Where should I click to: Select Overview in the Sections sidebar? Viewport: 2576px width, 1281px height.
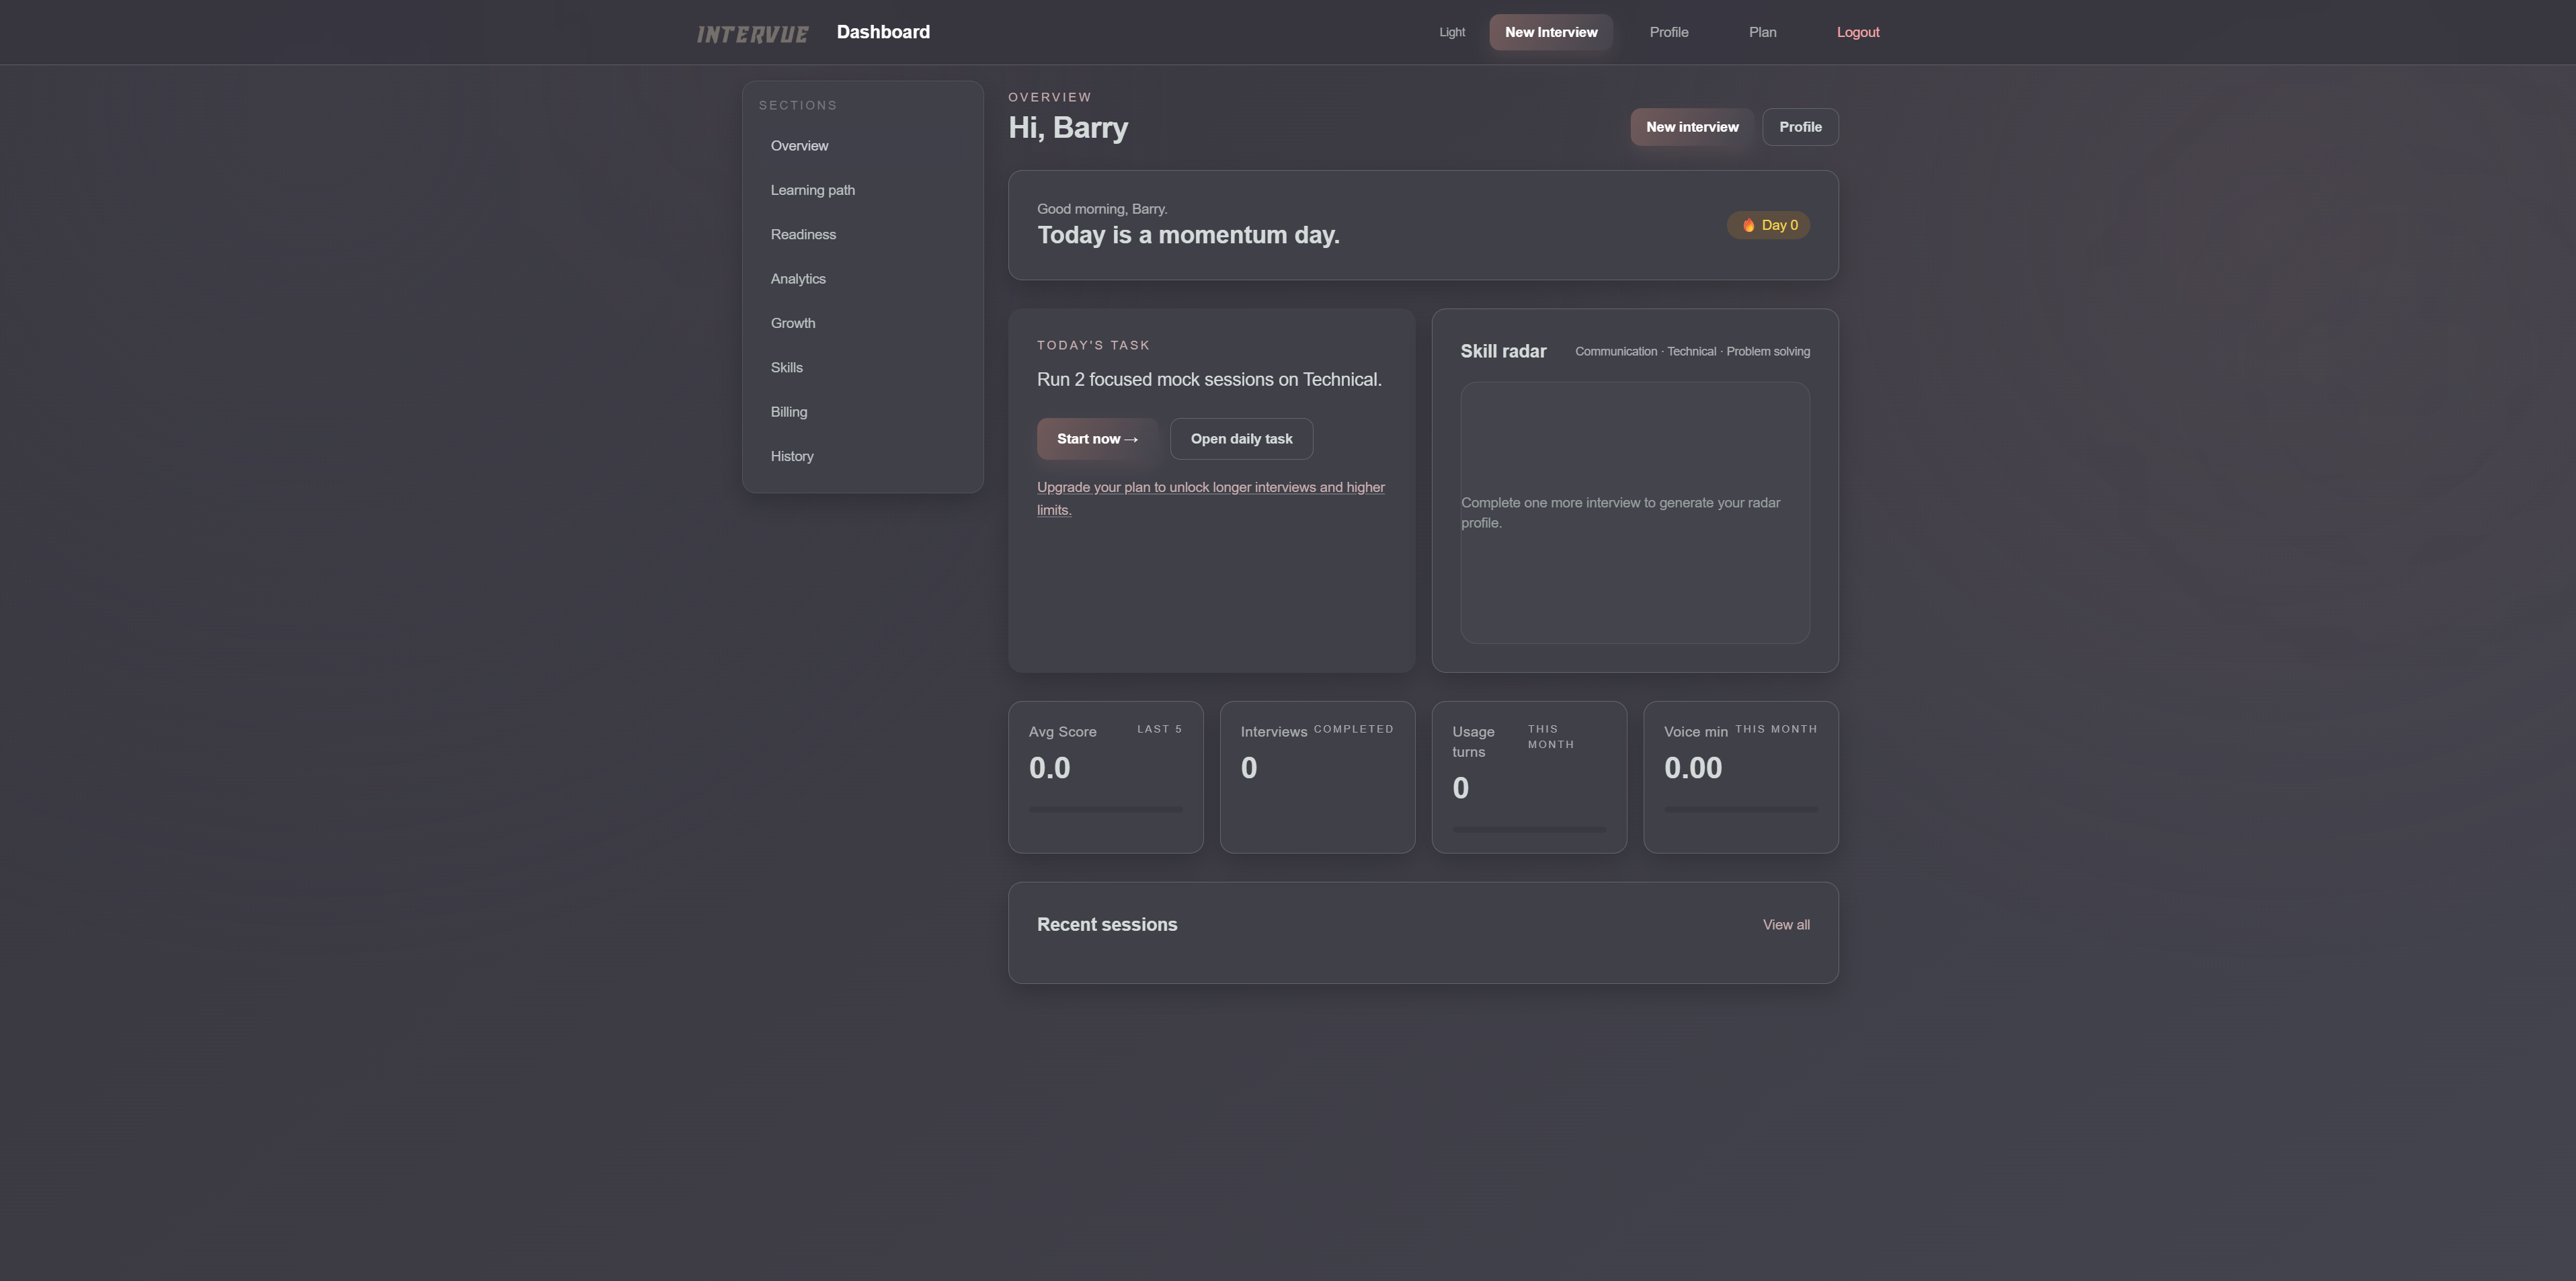(799, 146)
